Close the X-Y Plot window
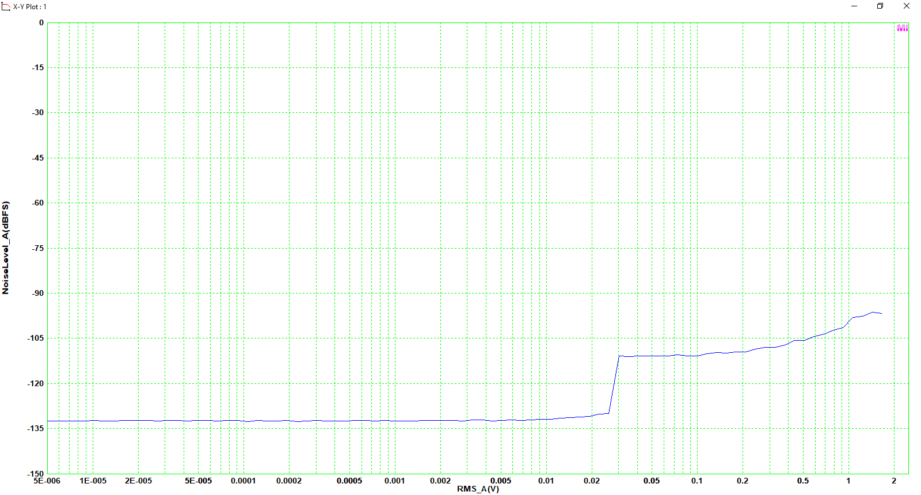This screenshot has width=921, height=495. point(907,6)
